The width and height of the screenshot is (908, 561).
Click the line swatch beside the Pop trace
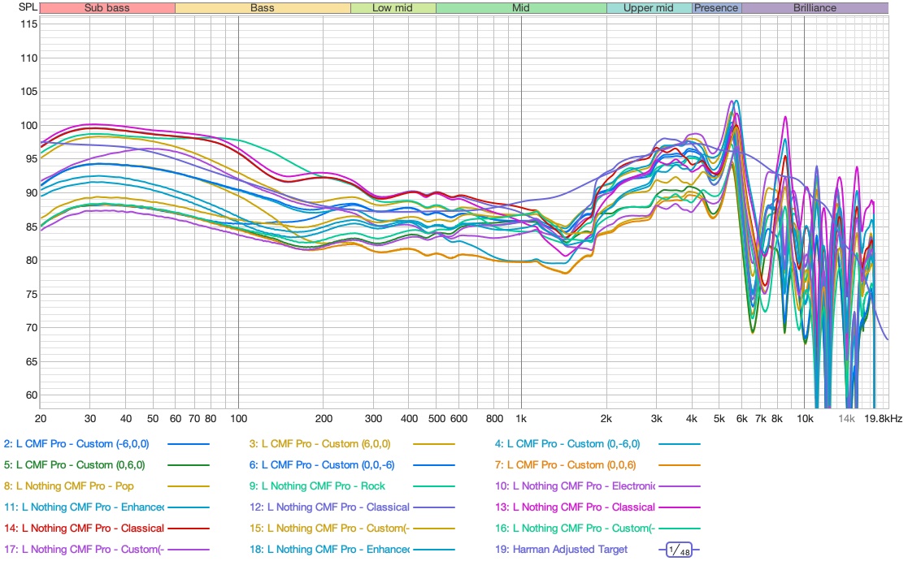pos(189,486)
